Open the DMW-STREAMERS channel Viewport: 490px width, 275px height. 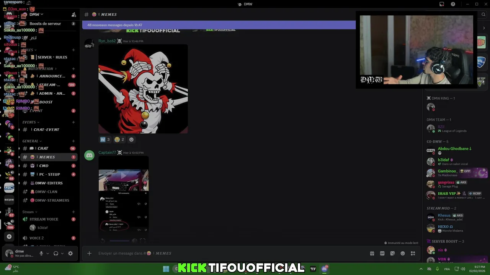tap(49, 200)
